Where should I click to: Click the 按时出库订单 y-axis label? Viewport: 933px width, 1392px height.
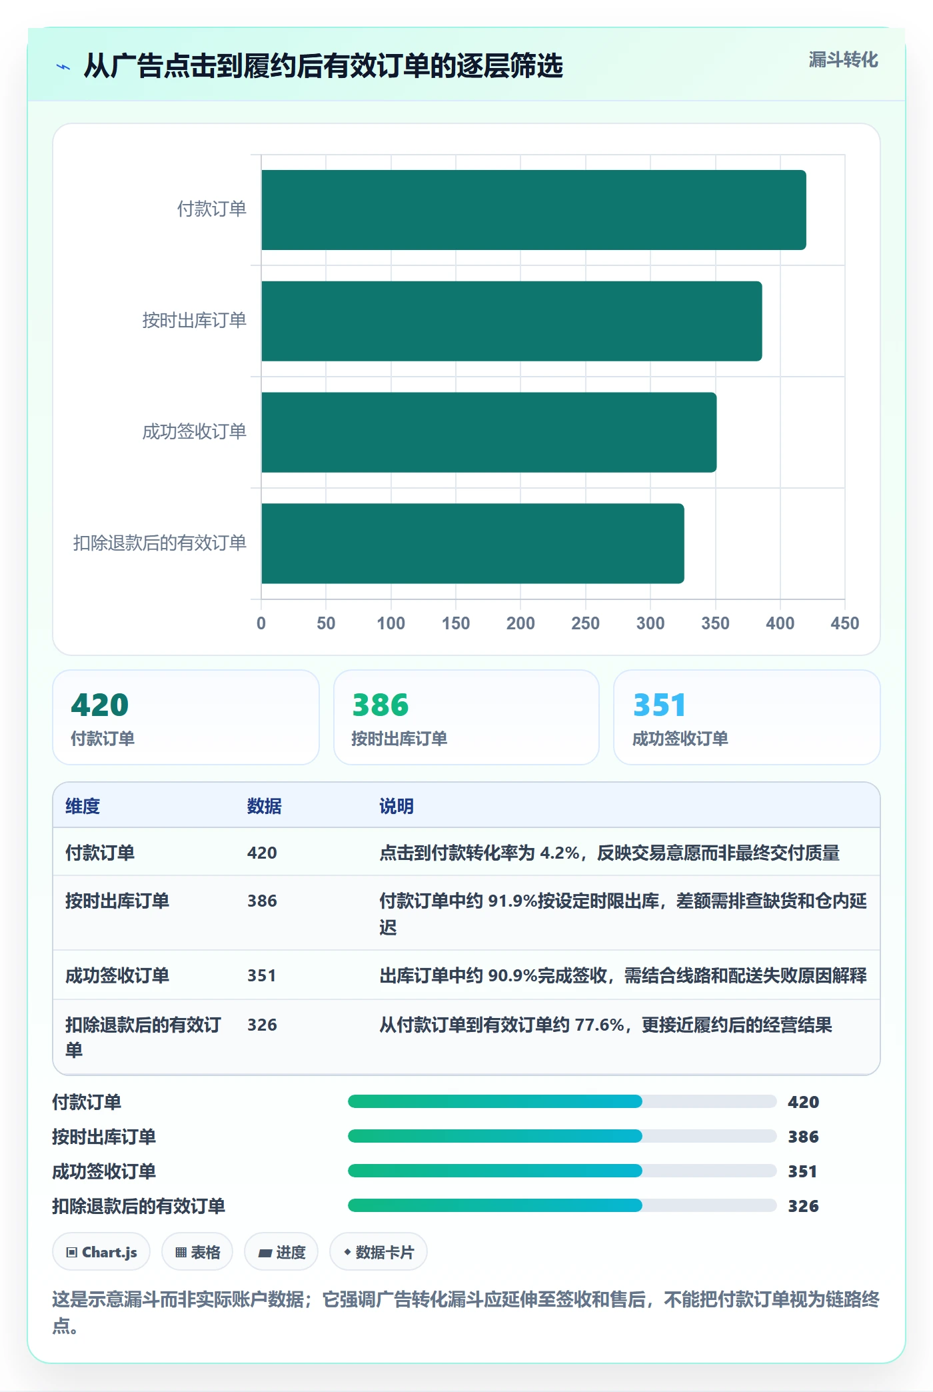(195, 321)
